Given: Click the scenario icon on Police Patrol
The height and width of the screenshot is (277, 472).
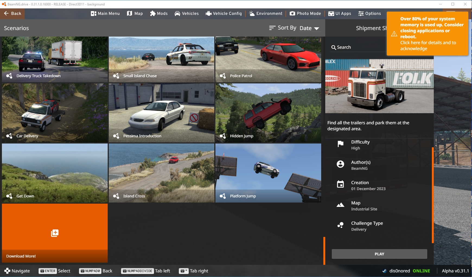Looking at the screenshot, I should click(x=223, y=76).
